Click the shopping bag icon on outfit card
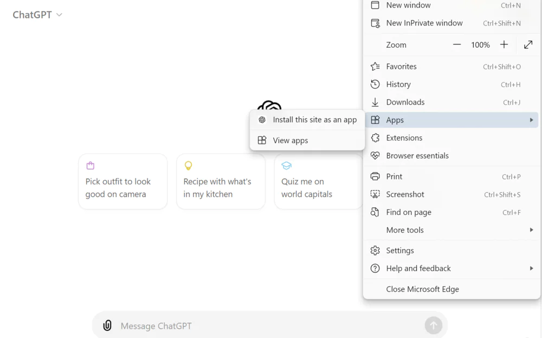The width and height of the screenshot is (542, 338). (x=90, y=165)
